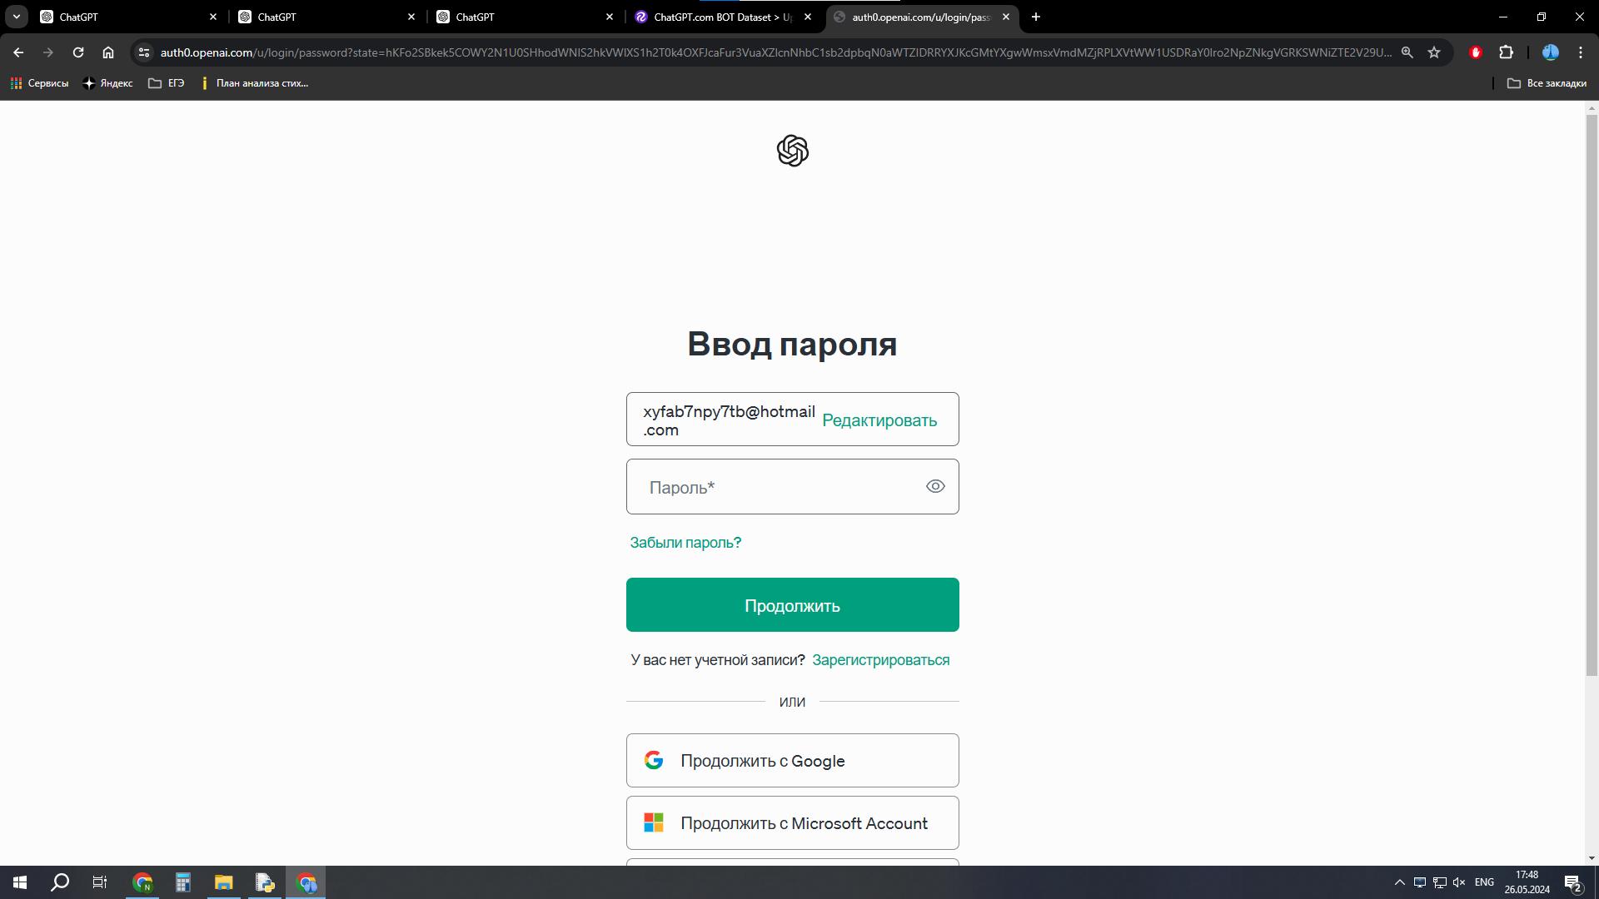Select the password input field
The image size is (1599, 899).
coord(793,486)
